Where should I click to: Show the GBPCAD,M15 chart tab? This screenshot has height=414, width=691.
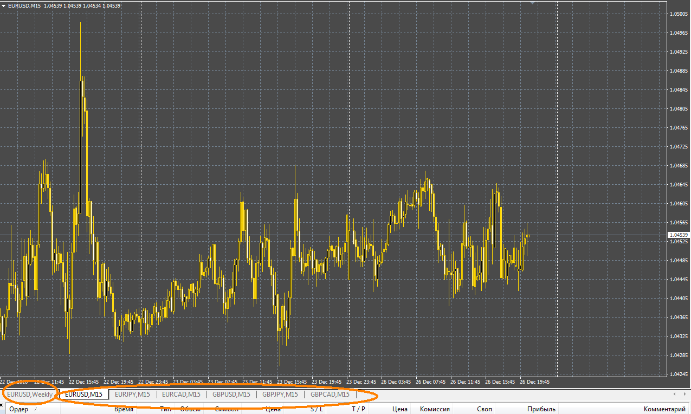pyautogui.click(x=330, y=394)
